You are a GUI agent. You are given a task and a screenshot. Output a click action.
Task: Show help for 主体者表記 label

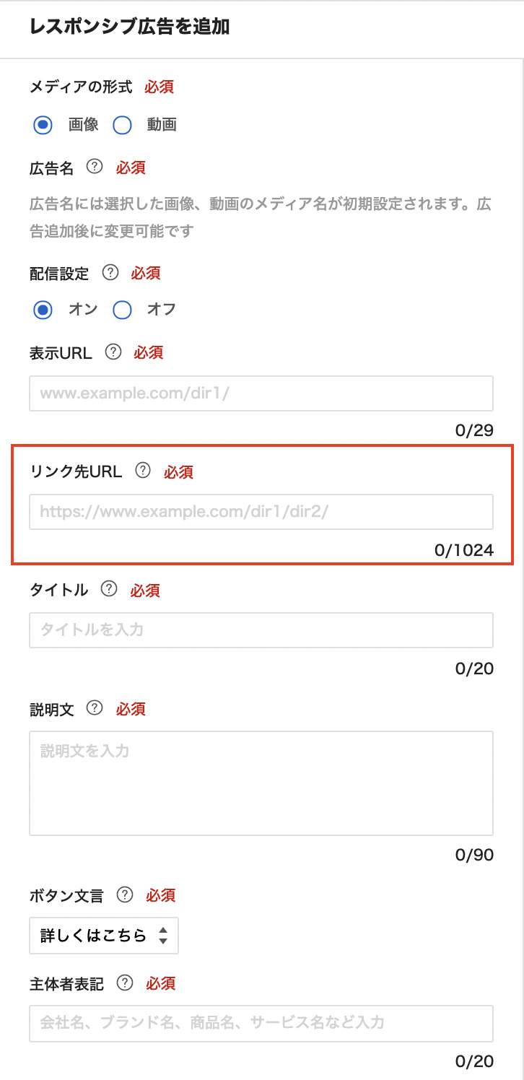click(x=125, y=983)
